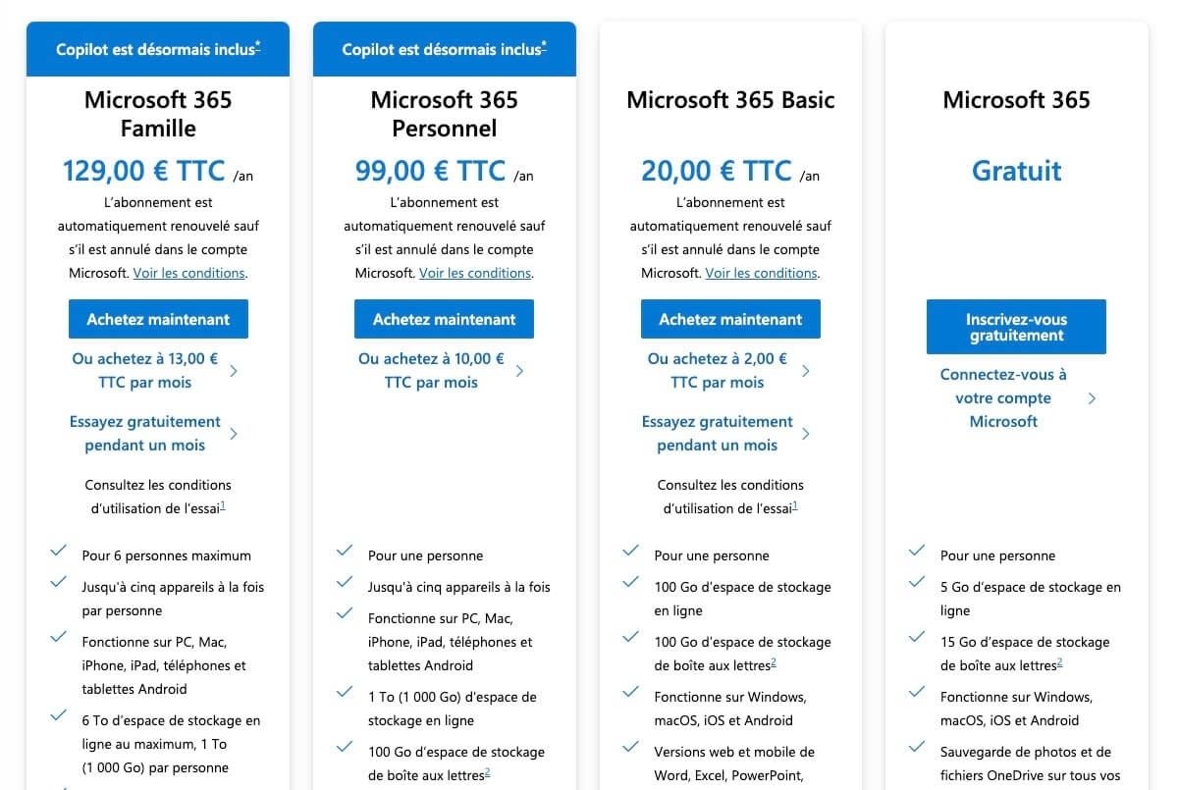Expand Essayez gratuitement pendant un mois on Famille
Image resolution: width=1178 pixels, height=790 pixels.
(x=144, y=433)
